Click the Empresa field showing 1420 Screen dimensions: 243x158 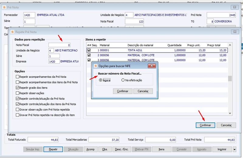[54, 61]
